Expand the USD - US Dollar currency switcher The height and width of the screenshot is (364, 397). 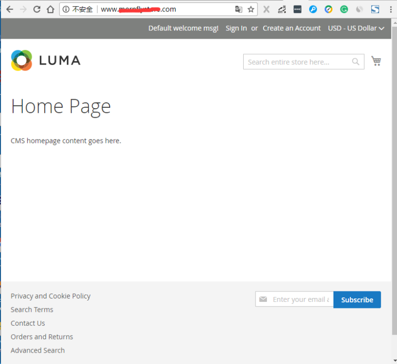[x=356, y=28]
